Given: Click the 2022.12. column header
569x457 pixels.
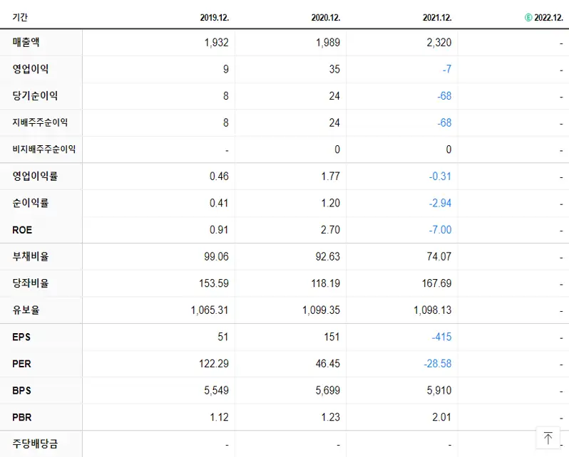Looking at the screenshot, I should [549, 17].
